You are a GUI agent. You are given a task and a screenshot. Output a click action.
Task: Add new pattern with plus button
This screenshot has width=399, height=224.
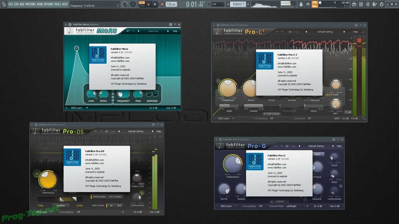248,4
